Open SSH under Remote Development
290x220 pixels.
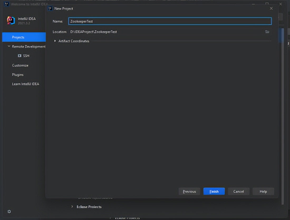(26, 56)
